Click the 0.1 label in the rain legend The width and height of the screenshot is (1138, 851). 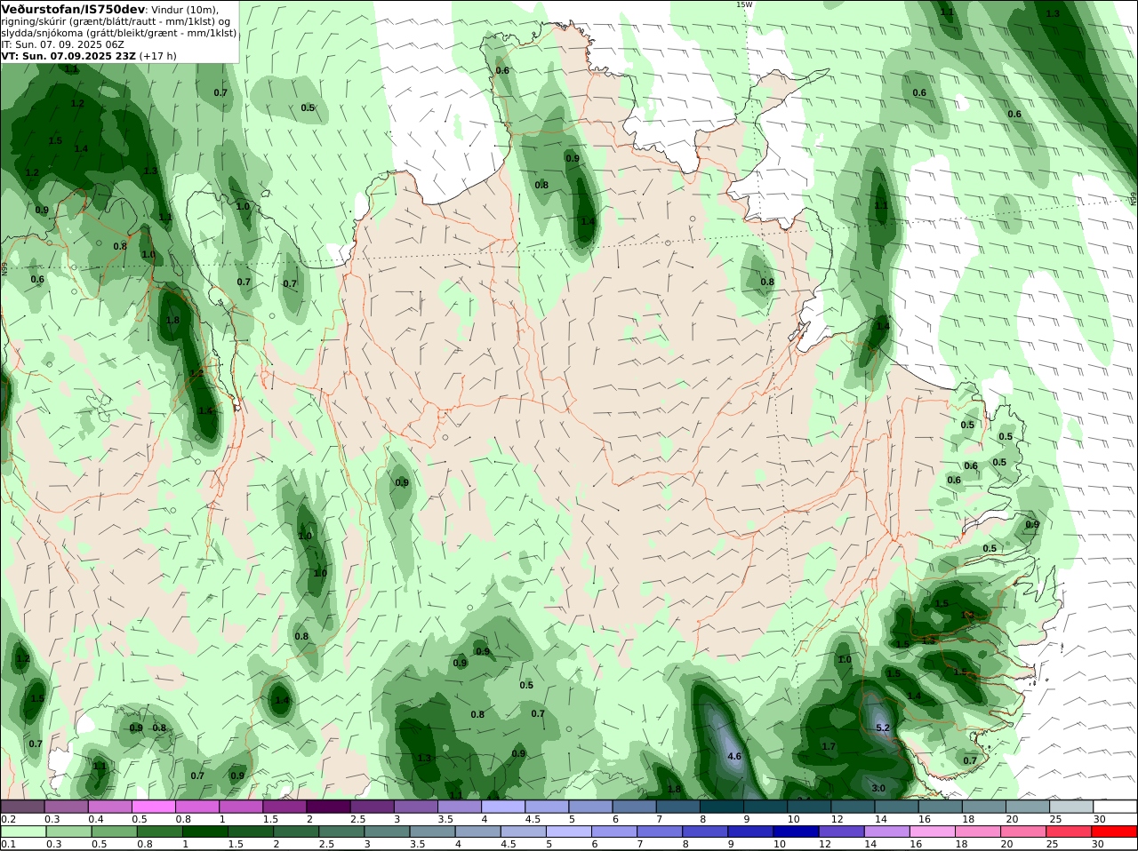pyautogui.click(x=8, y=844)
